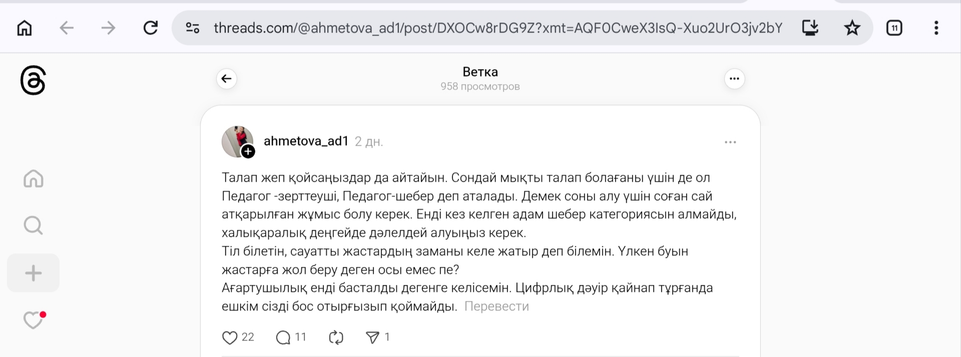Open activity heart notifications icon

coord(34,320)
